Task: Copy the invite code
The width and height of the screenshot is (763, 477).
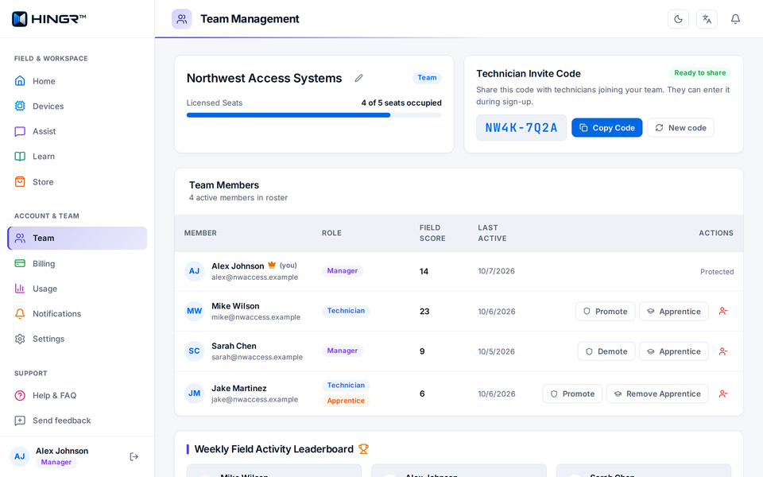Action: [606, 127]
